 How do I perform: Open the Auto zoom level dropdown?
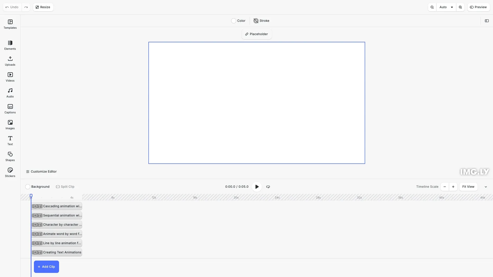coord(446,7)
